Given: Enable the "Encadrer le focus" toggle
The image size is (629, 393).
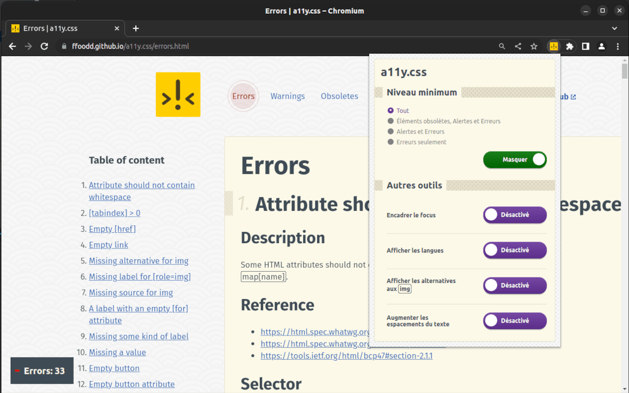Looking at the screenshot, I should point(515,215).
